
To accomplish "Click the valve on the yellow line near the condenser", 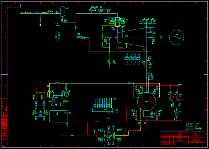I will (x=129, y=83).
